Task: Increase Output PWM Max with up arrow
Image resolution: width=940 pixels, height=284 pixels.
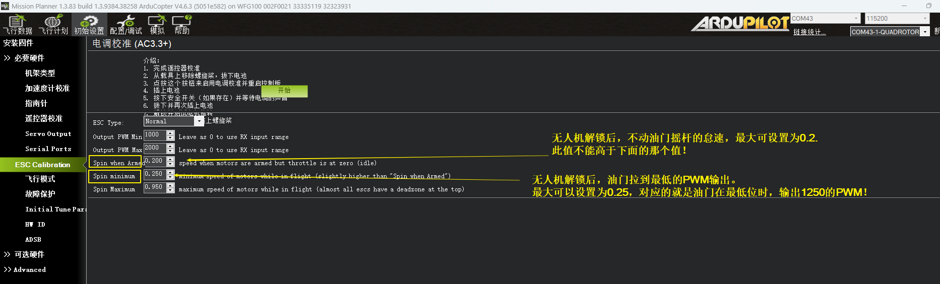Action: (170, 147)
